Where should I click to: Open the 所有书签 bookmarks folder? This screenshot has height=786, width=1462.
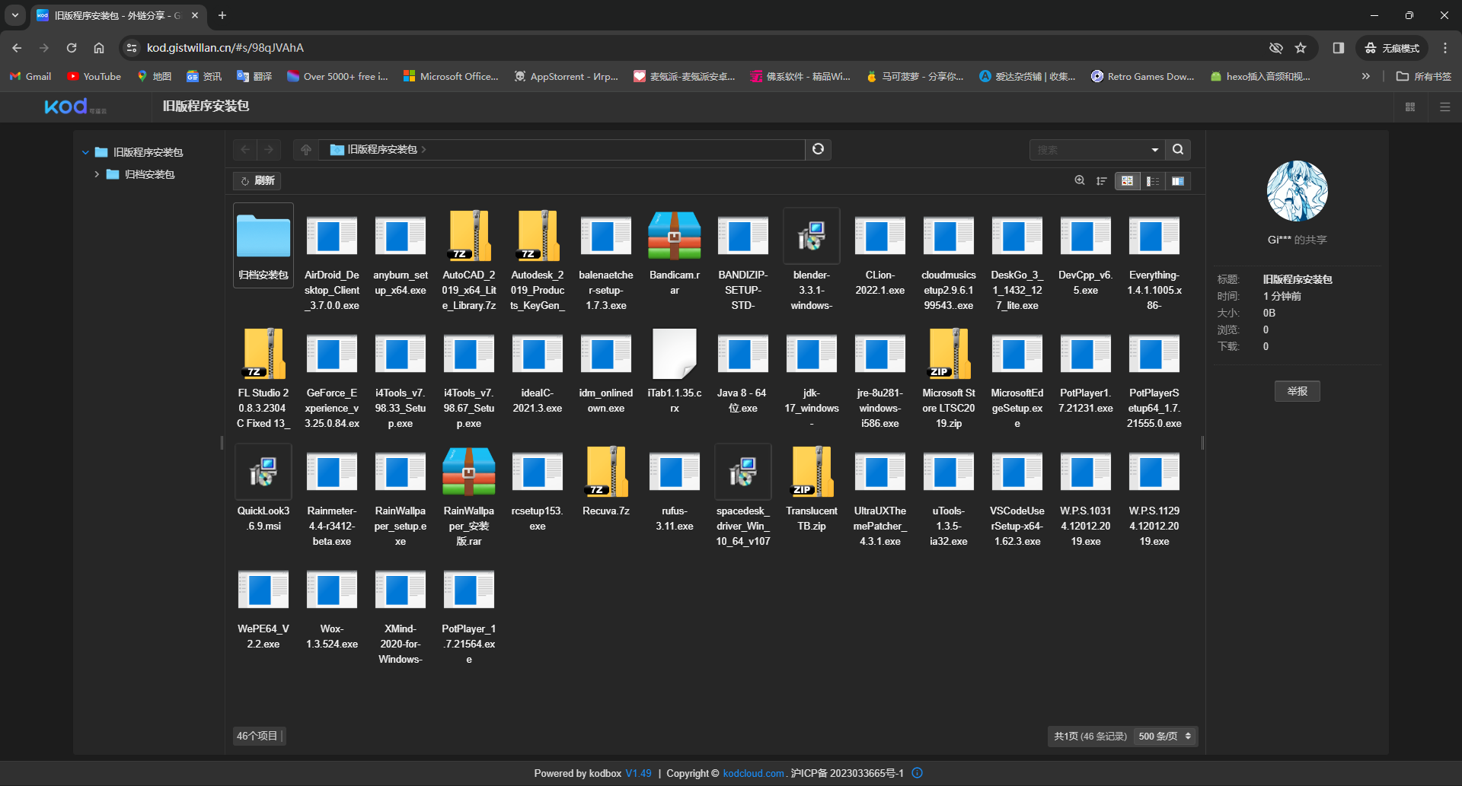click(1424, 76)
